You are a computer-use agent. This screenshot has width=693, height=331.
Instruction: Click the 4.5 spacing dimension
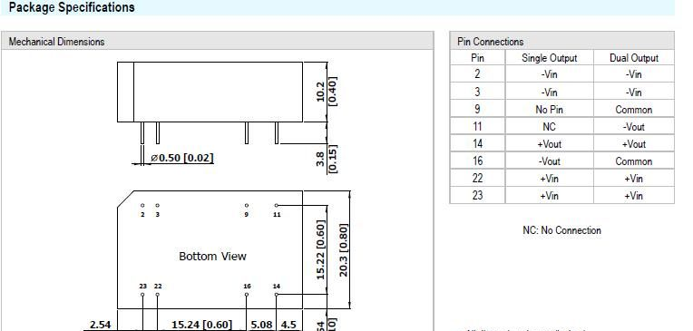tap(288, 325)
